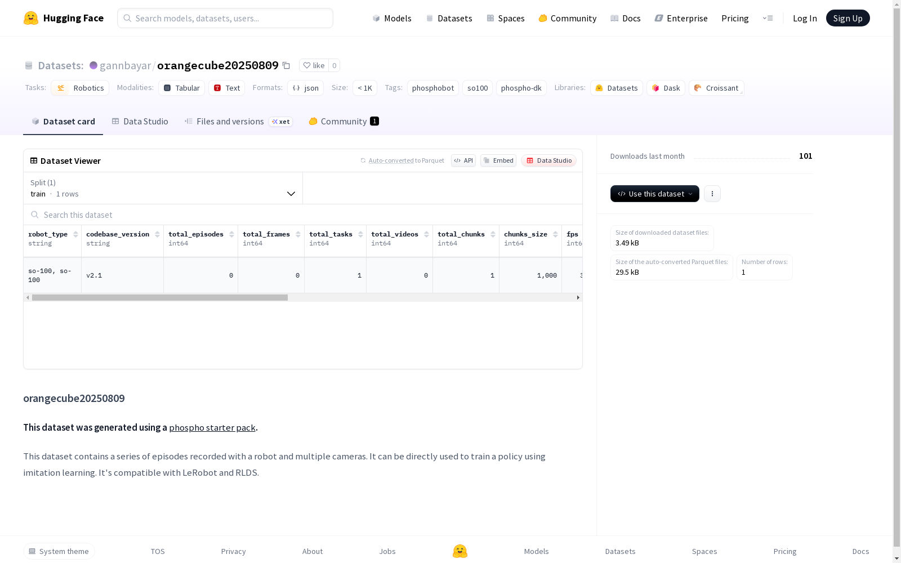Open Data Studio from viewer header
Screen dimensions: 901x563
point(548,160)
